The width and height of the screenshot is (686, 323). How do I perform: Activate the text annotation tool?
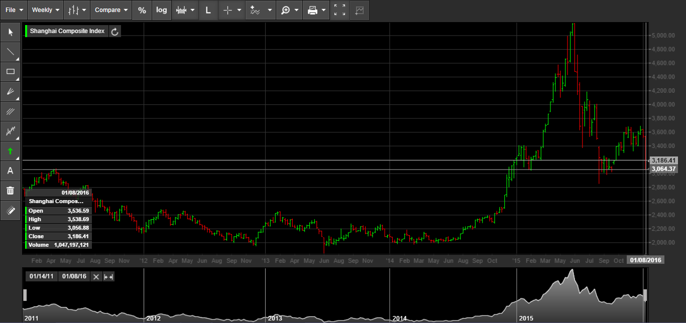[10, 171]
